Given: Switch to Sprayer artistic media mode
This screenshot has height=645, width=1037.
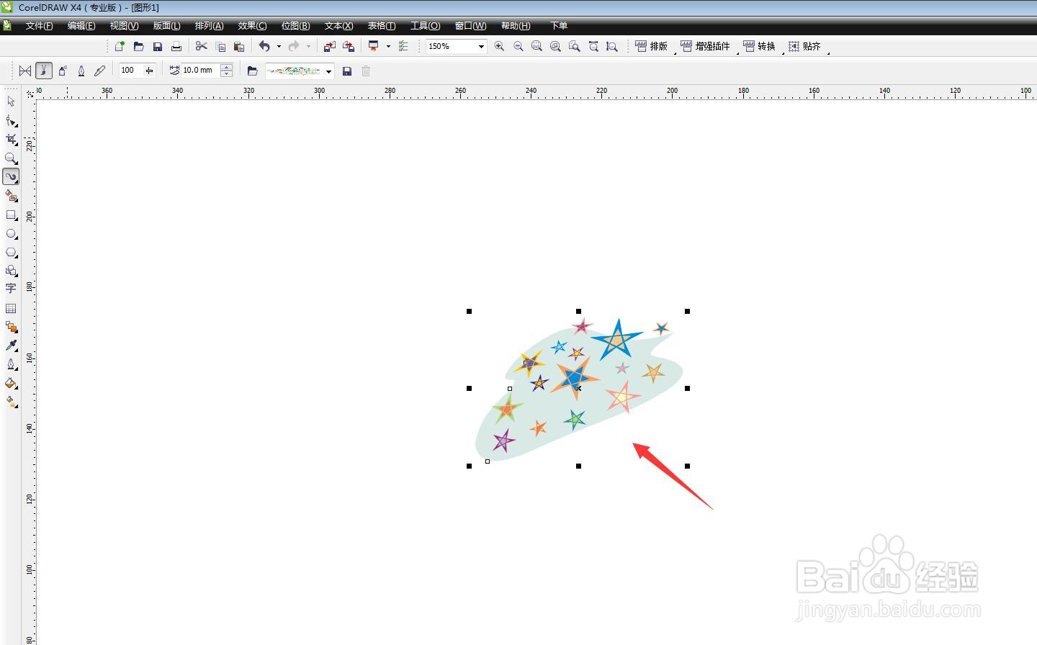Looking at the screenshot, I should click(63, 71).
